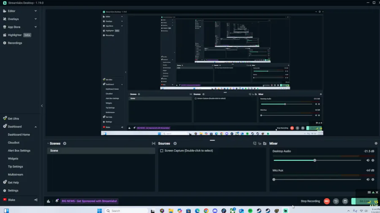The height and width of the screenshot is (213, 380).
Task: Open Settings in the sidebar
Action: coord(13,191)
